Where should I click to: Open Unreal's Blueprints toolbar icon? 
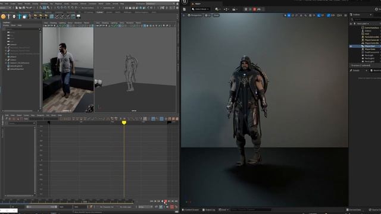[226, 10]
